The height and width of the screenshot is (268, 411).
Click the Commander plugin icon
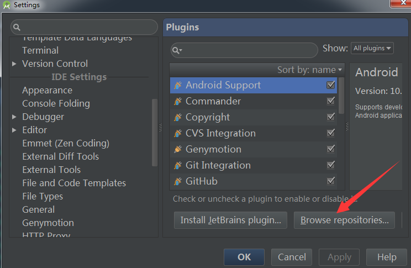pyautogui.click(x=178, y=101)
